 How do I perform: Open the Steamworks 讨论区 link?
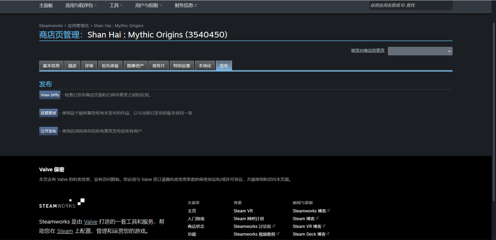255,226
